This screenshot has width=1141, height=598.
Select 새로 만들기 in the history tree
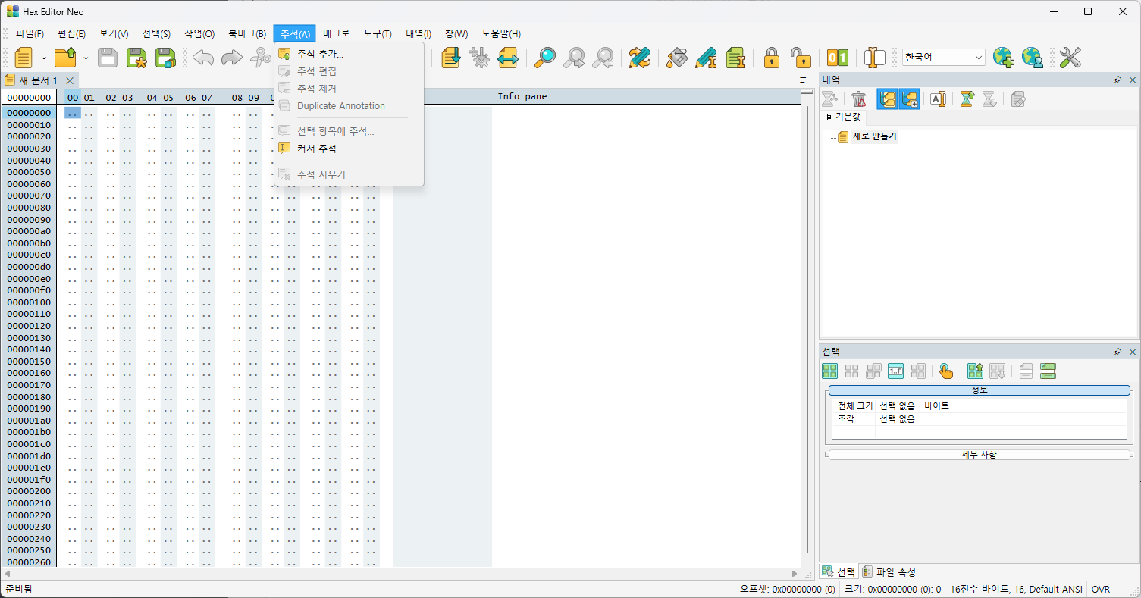coord(874,136)
